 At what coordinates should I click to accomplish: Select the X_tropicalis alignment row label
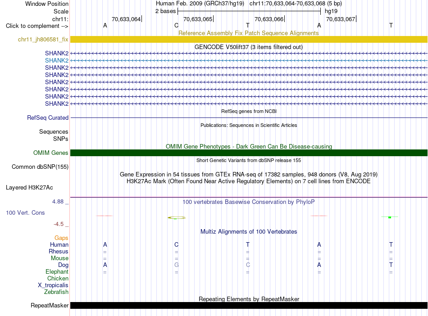[53, 285]
